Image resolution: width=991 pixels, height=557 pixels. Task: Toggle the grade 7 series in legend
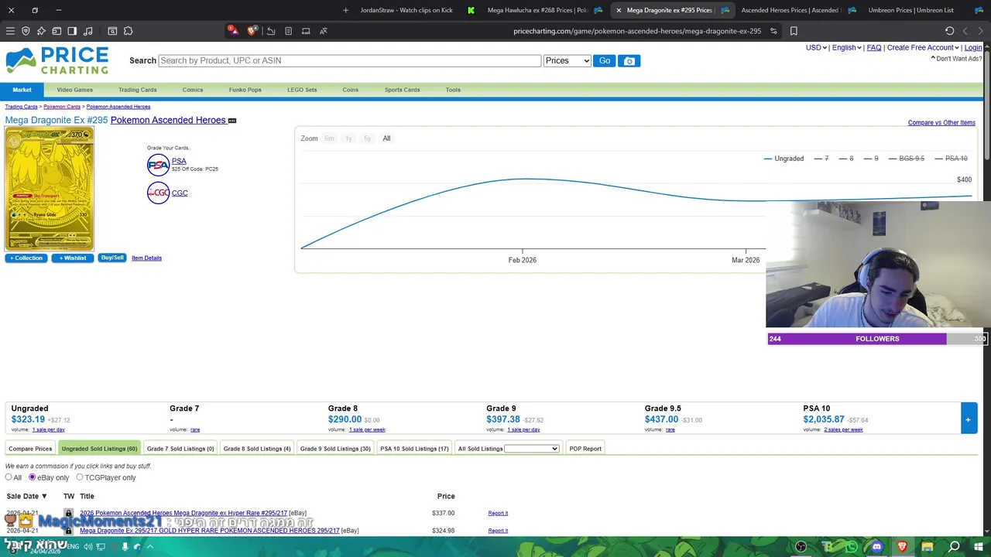821,159
